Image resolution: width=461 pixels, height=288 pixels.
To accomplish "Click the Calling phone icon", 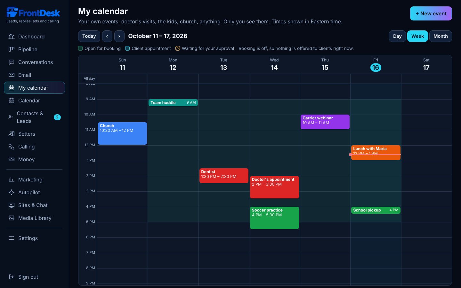I will click(x=12, y=147).
